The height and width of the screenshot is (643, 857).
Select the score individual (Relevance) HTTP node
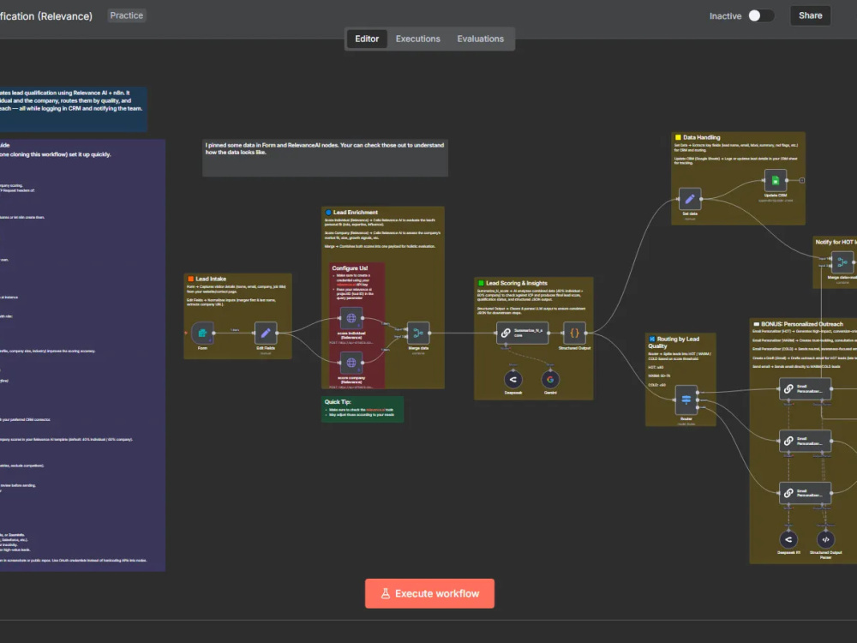(351, 318)
